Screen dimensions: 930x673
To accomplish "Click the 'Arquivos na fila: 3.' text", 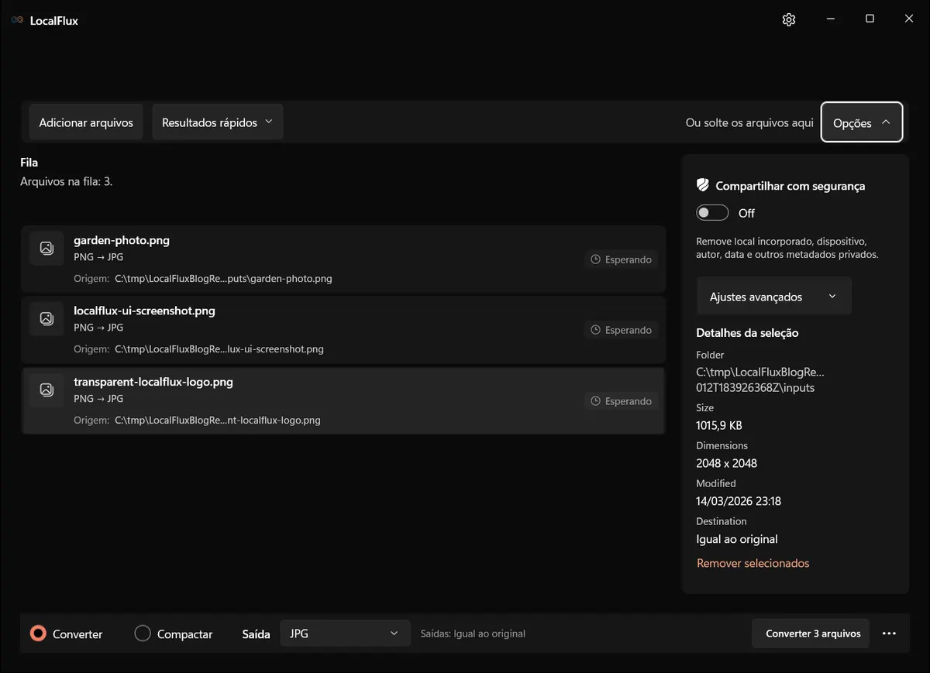I will pyautogui.click(x=67, y=182).
